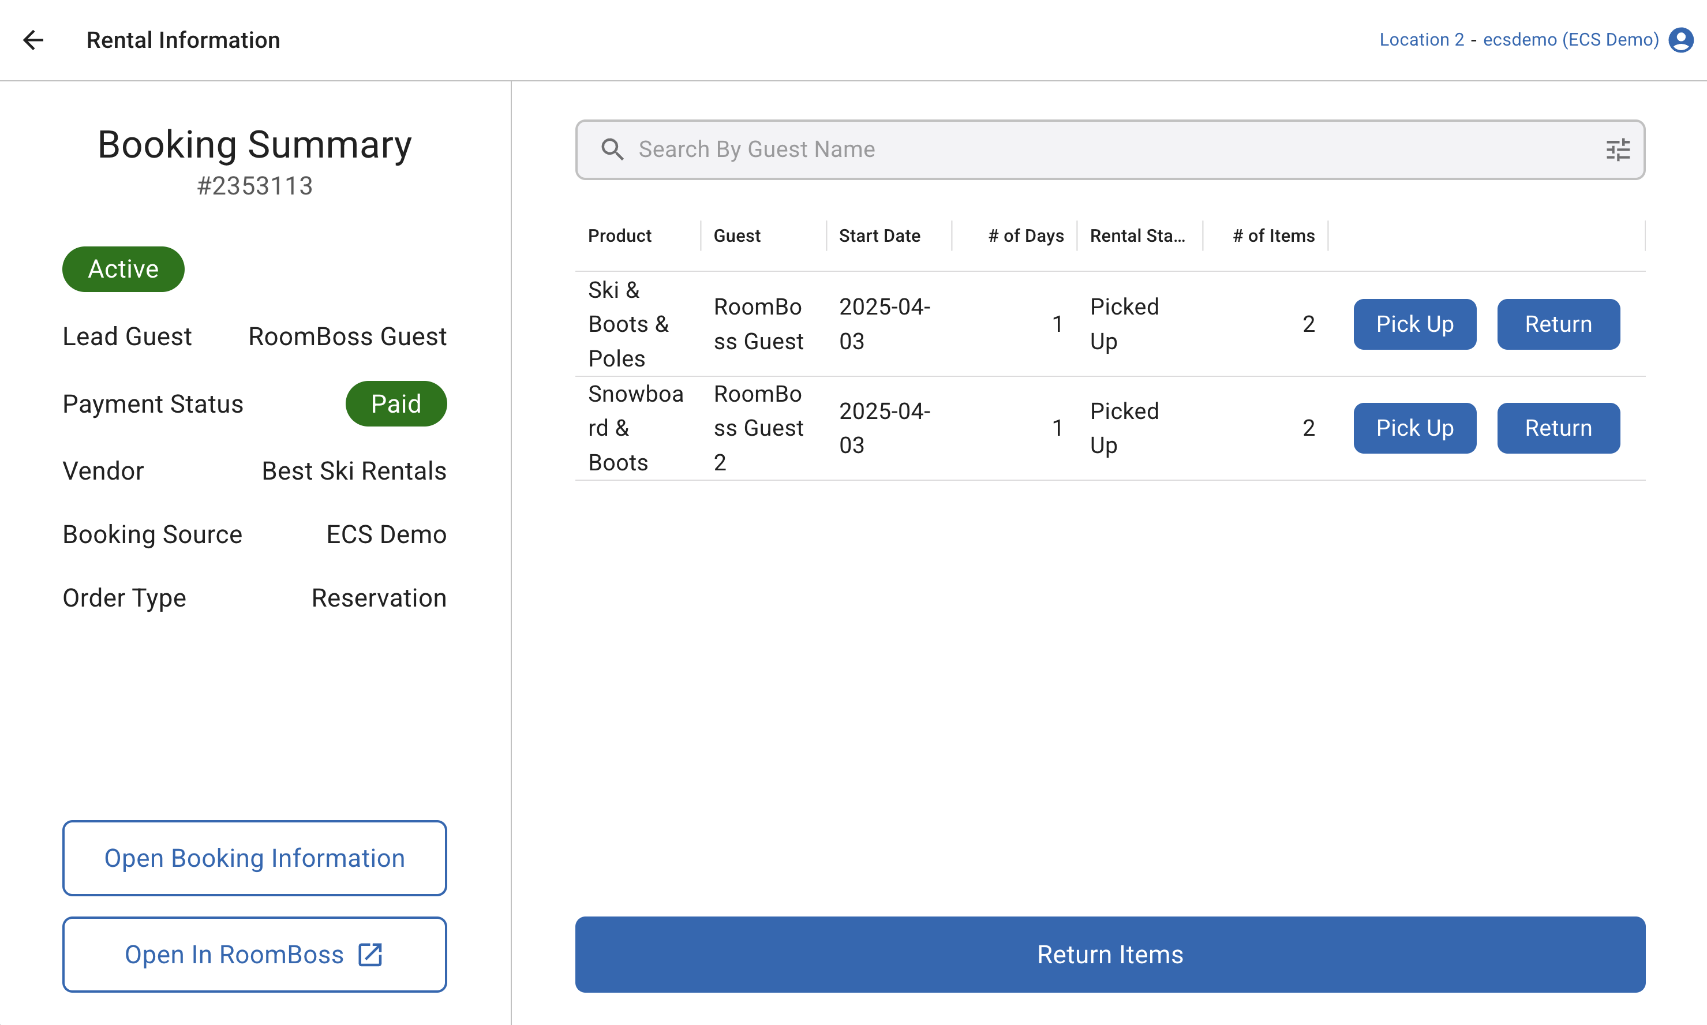Sort by Rental Status column header

pos(1137,236)
